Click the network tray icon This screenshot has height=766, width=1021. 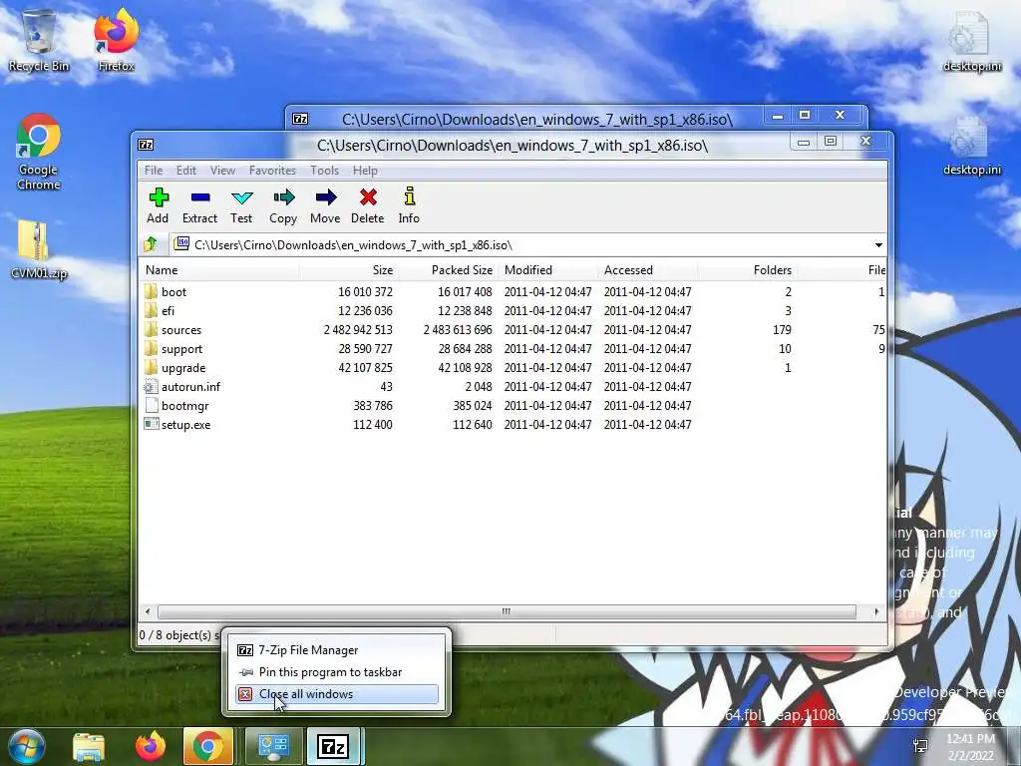tap(920, 746)
